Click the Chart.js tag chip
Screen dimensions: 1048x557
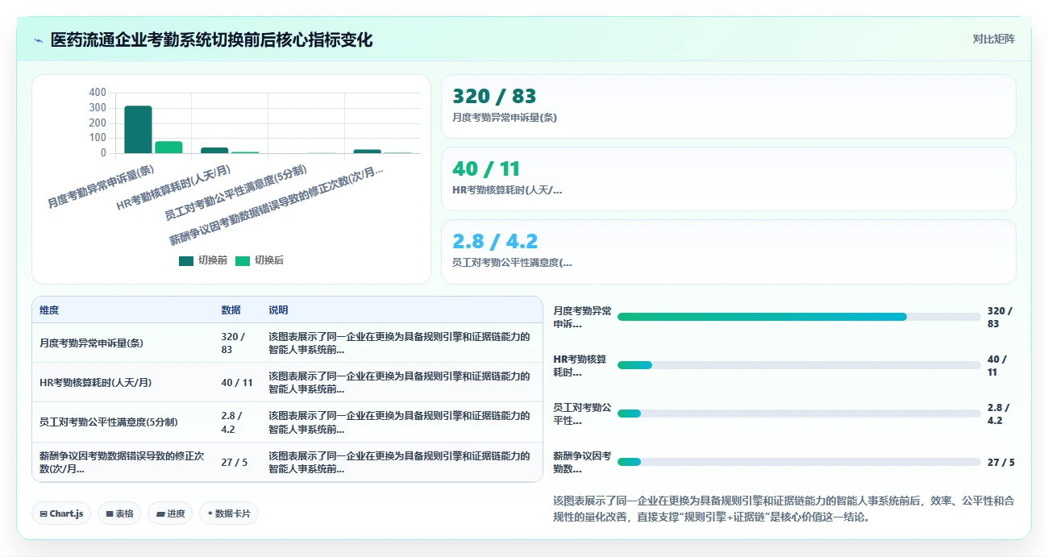tap(62, 513)
